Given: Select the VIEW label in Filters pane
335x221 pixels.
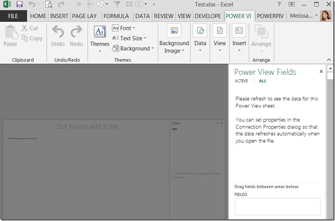Looking at the screenshot, I should point(175,129).
